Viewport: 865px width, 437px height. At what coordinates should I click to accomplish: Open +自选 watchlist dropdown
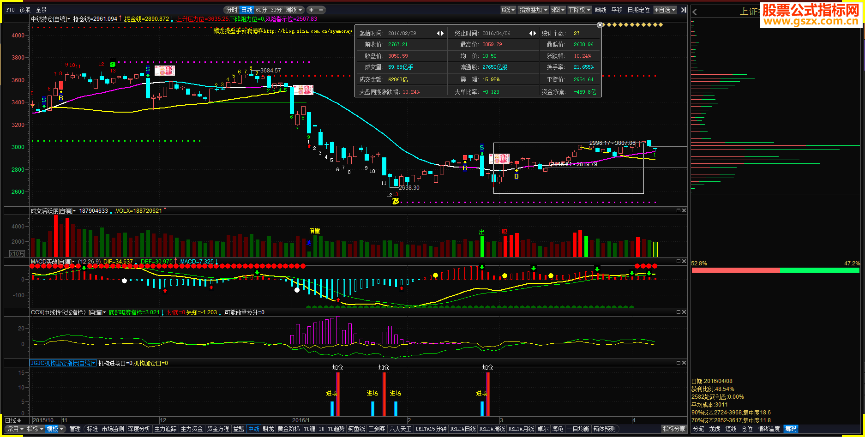[x=665, y=10]
